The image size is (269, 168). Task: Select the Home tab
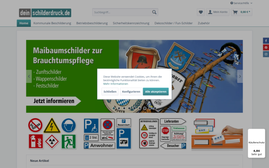[24, 23]
